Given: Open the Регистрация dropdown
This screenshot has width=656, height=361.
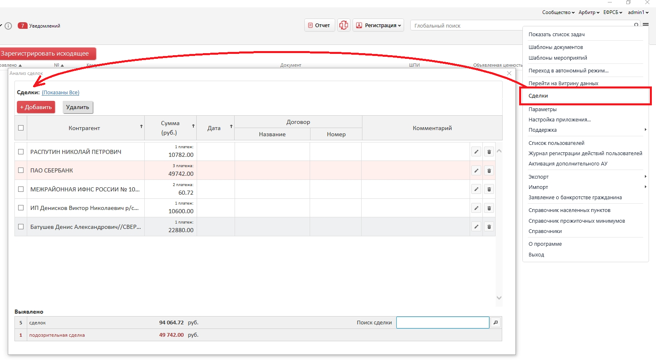Looking at the screenshot, I should click(378, 26).
